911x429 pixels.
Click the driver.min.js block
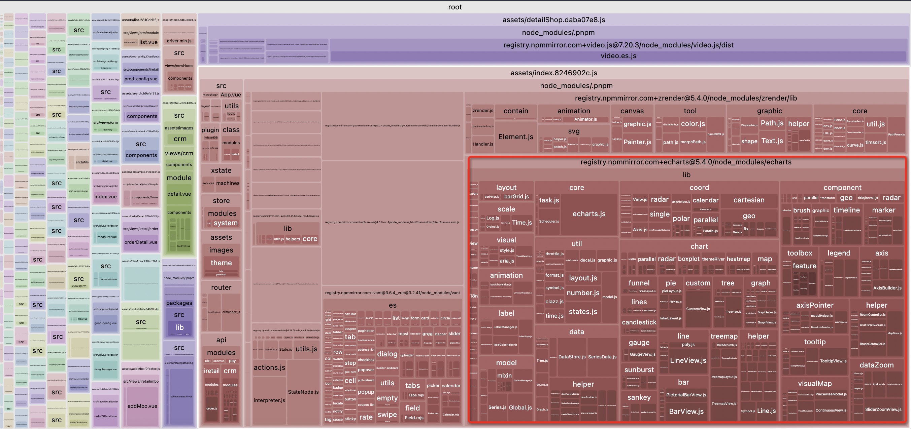pyautogui.click(x=179, y=41)
